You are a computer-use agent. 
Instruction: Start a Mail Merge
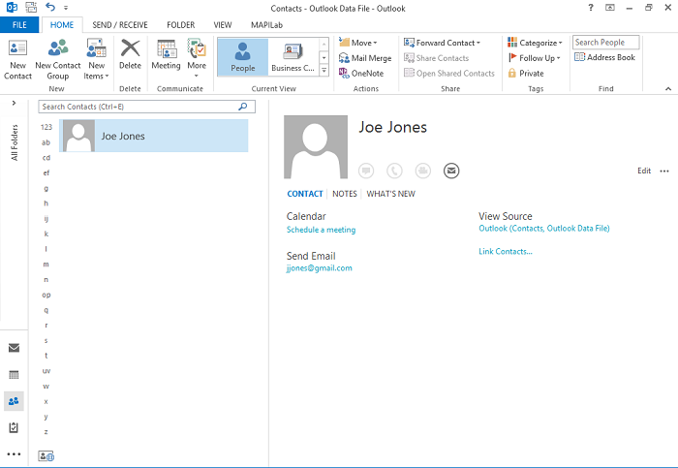365,58
